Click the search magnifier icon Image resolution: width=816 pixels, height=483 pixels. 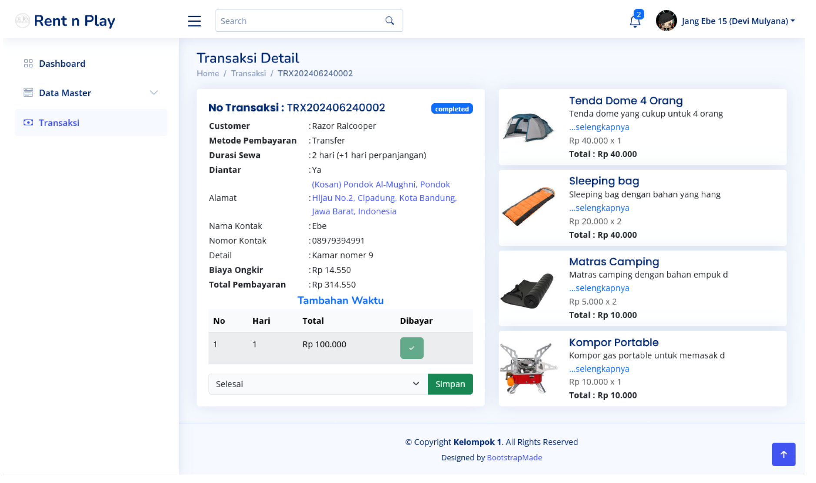388,20
